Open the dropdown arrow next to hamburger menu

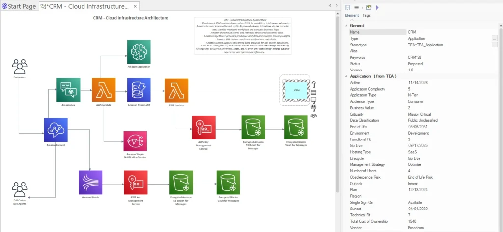point(362,8)
